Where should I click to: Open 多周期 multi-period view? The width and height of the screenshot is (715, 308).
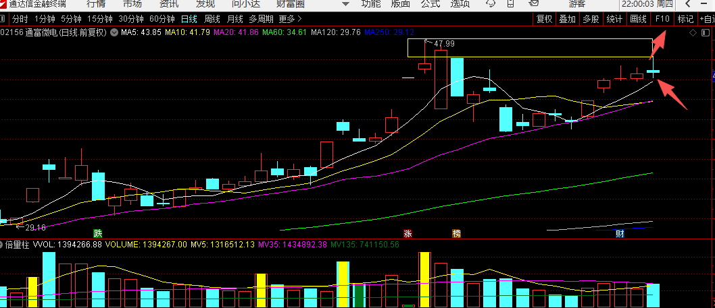[262, 19]
